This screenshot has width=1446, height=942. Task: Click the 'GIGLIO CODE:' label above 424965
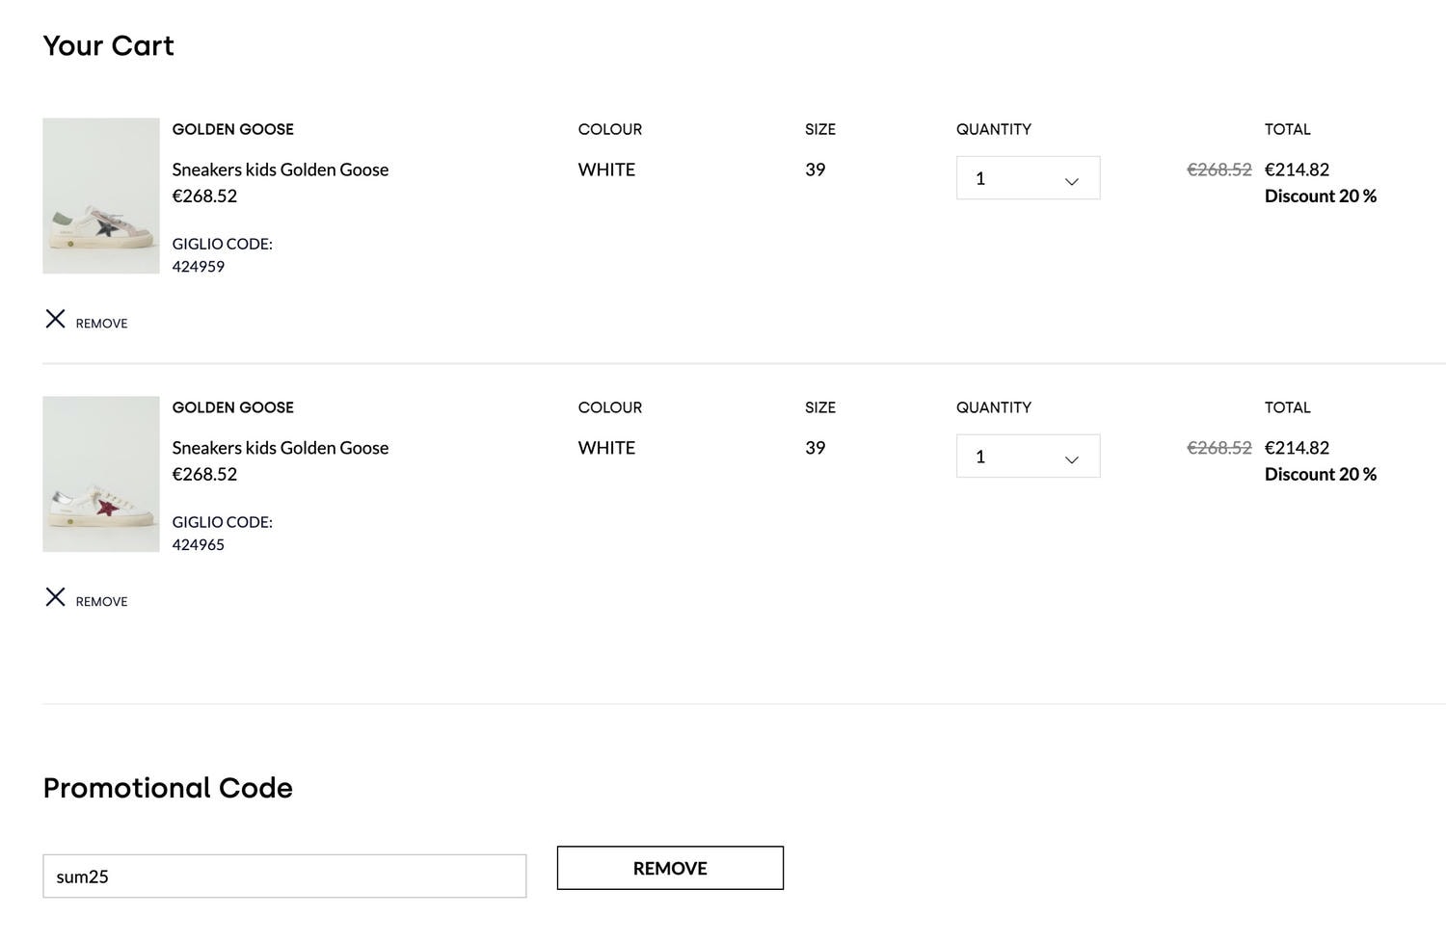(x=223, y=522)
